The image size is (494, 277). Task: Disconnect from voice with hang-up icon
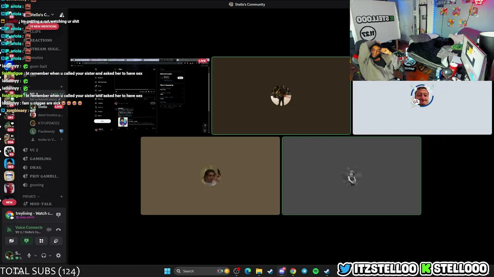(x=58, y=230)
